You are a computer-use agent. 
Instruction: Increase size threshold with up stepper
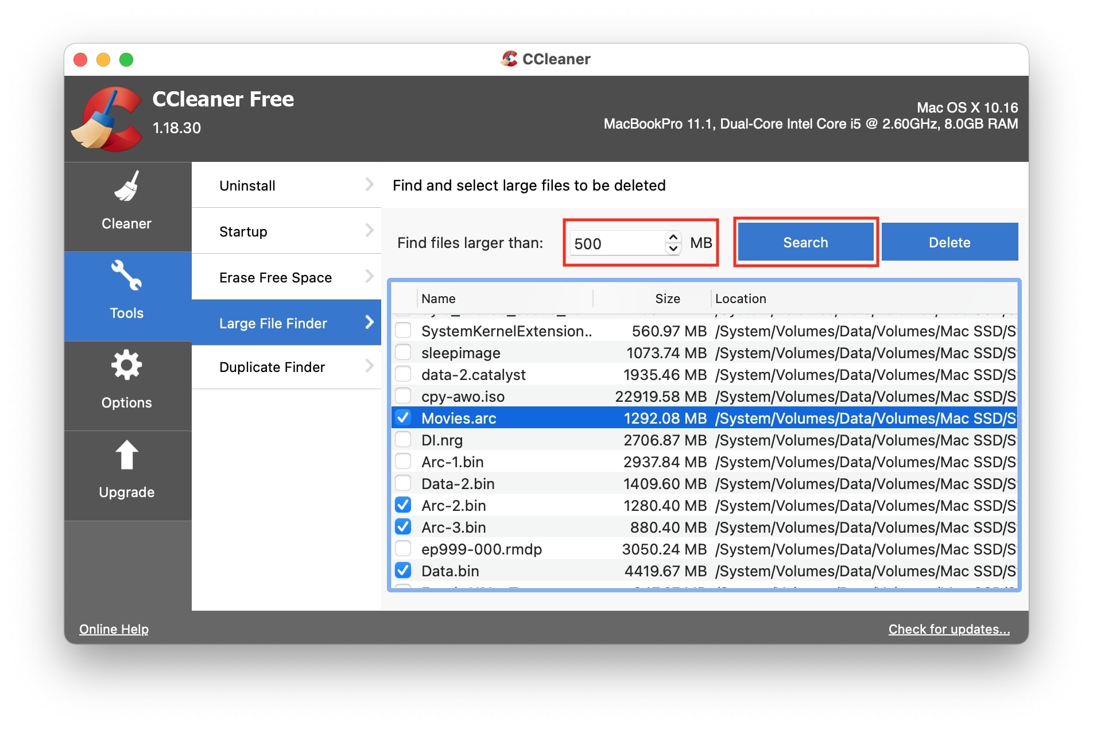coord(673,237)
